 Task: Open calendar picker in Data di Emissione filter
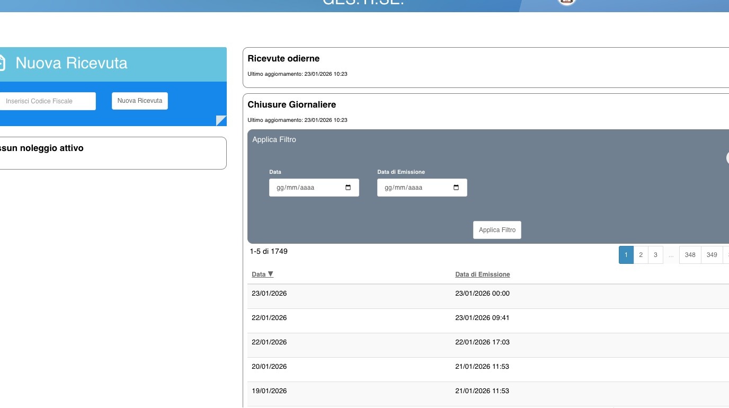tap(456, 188)
